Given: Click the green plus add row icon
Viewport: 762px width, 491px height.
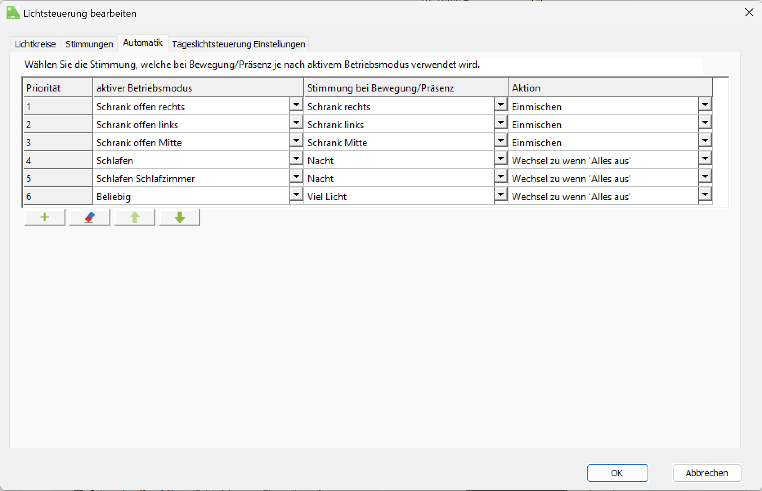Looking at the screenshot, I should click(45, 217).
